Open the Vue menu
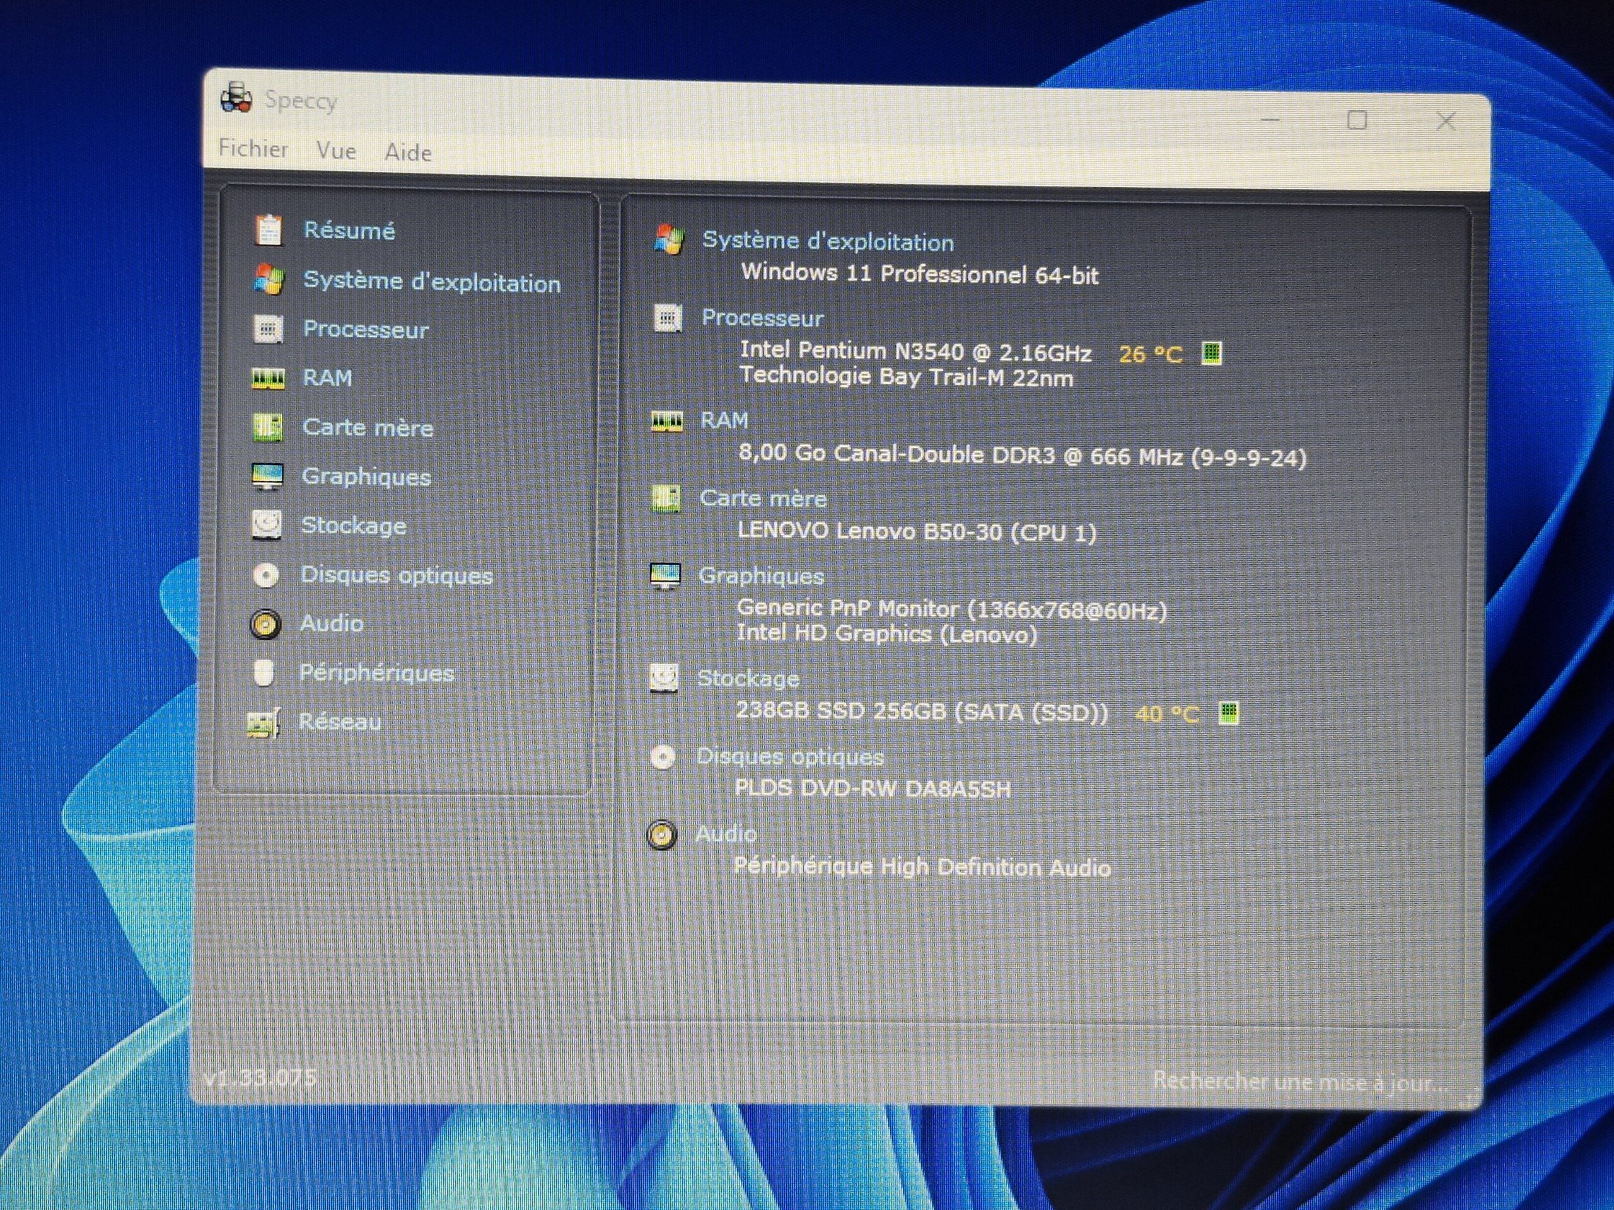The width and height of the screenshot is (1614, 1210). [337, 151]
